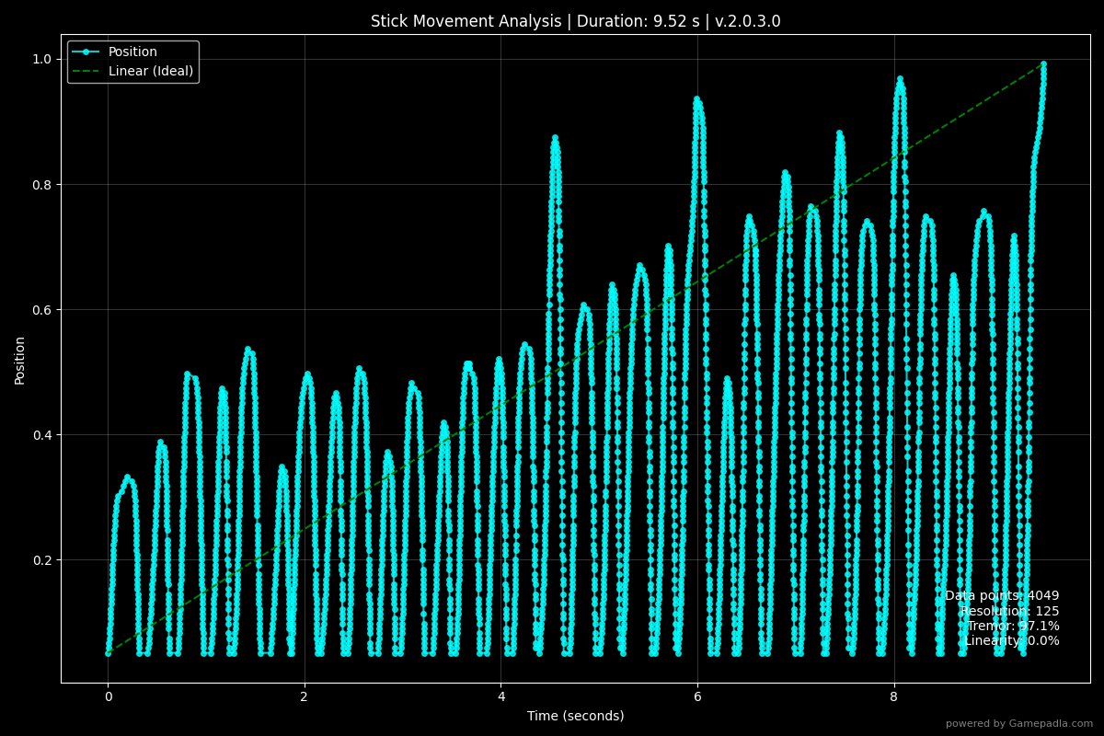Viewport: 1104px width, 736px height.
Task: Click the 'Resolution: 125' stat
Action: pos(1010,611)
